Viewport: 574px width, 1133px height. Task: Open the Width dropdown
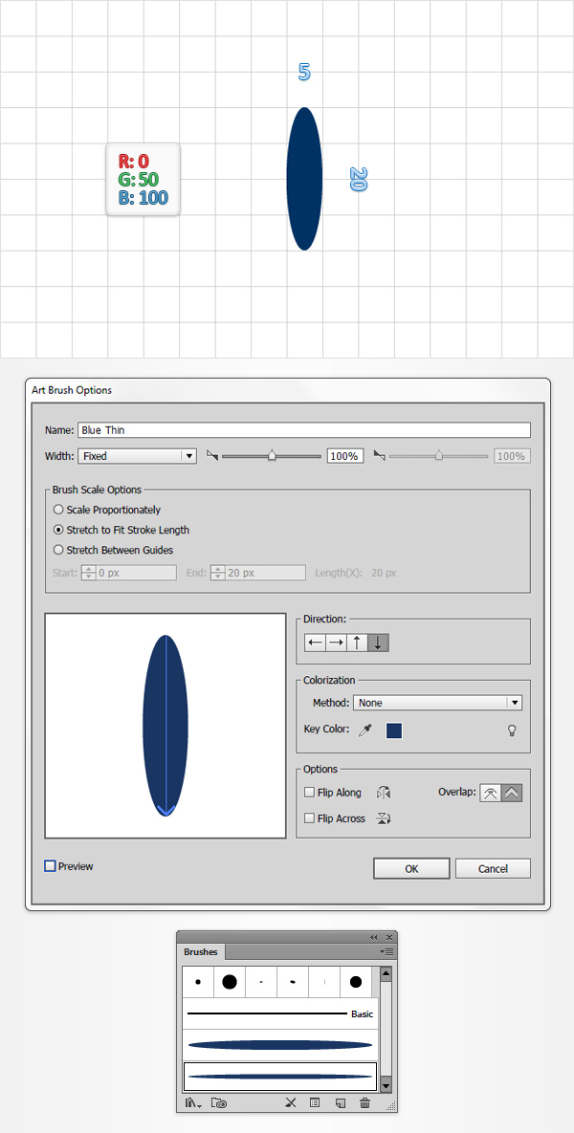click(138, 456)
